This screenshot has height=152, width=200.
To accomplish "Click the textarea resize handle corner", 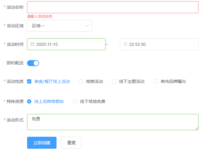I will coord(197,128).
